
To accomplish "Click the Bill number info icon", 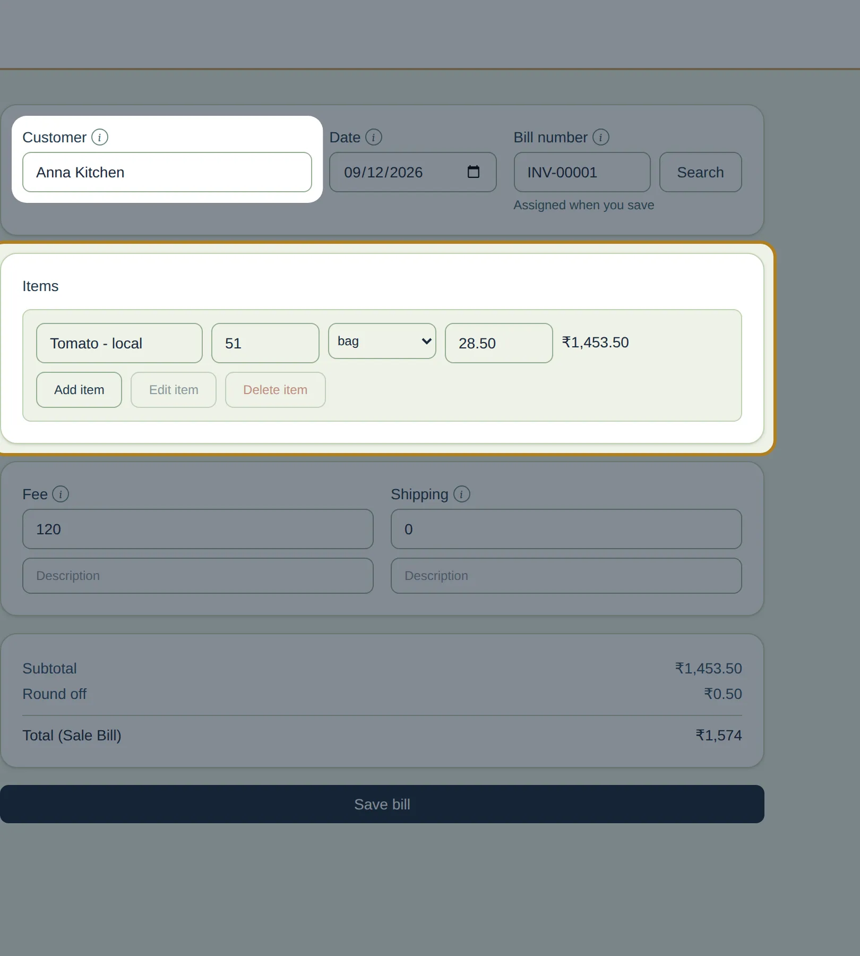I will 601,137.
